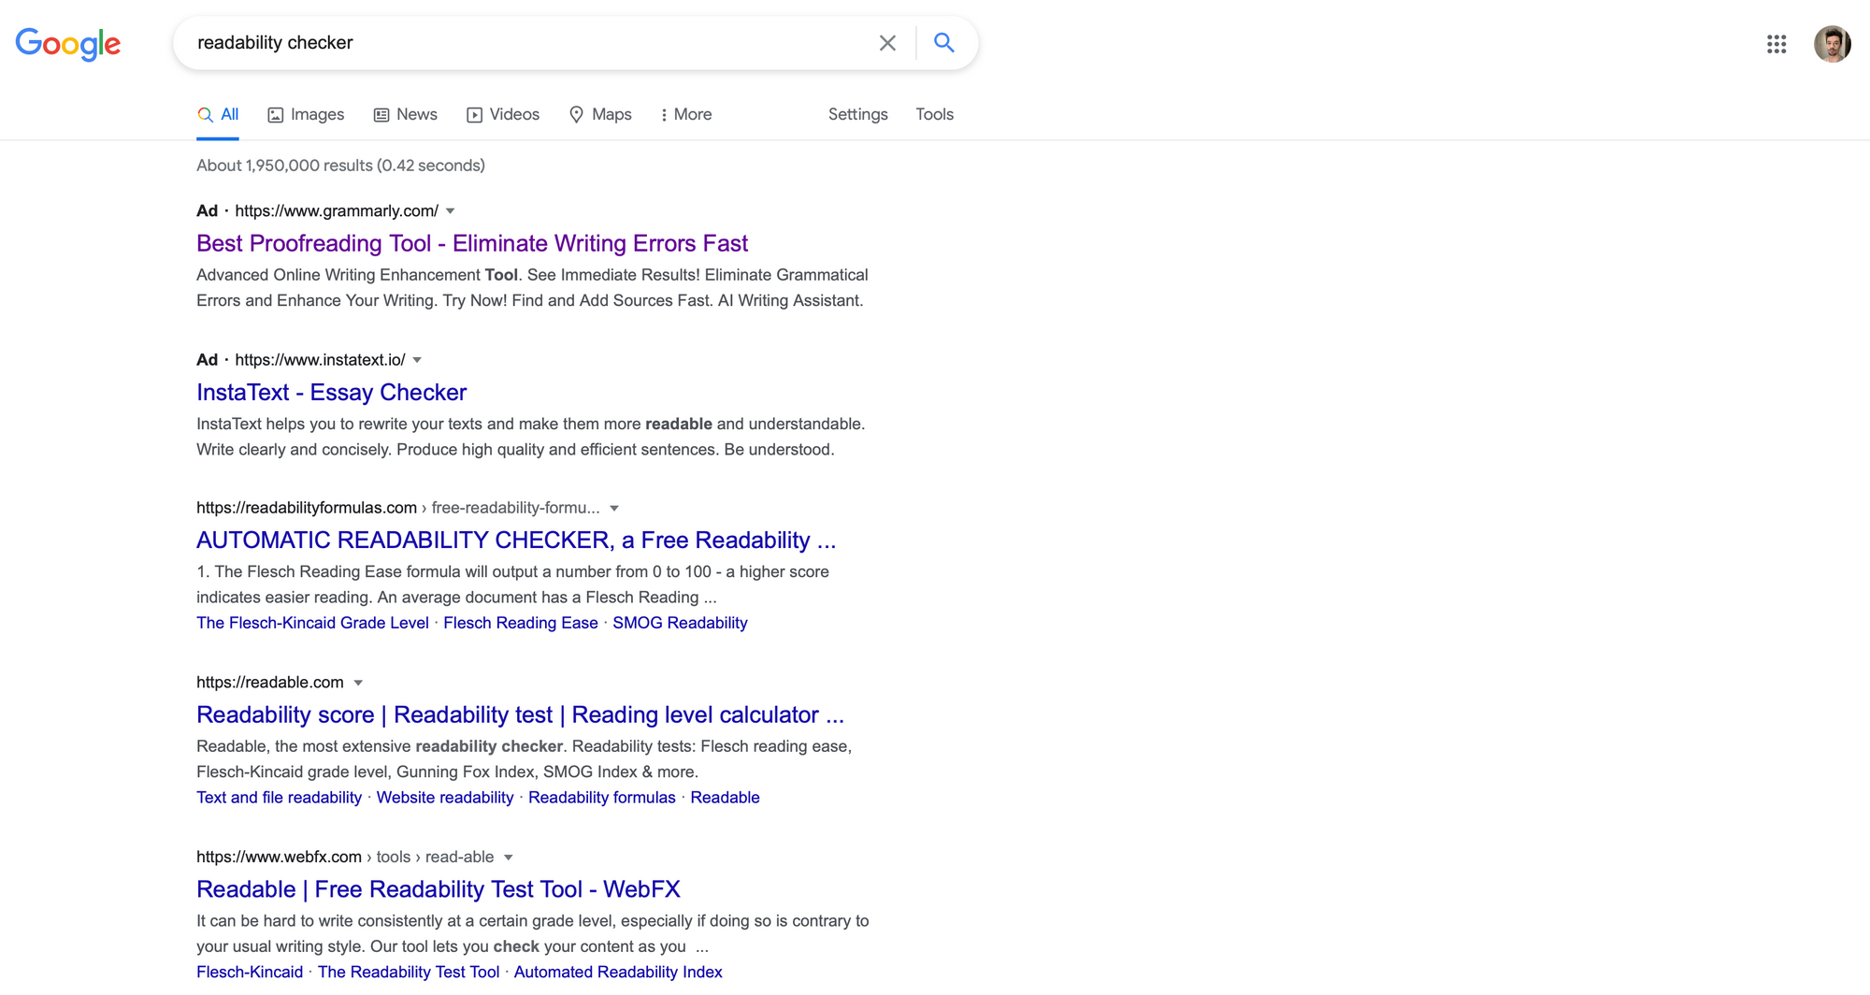Click the Flesch Reading Ease sitelink
1870x995 pixels.
520,623
